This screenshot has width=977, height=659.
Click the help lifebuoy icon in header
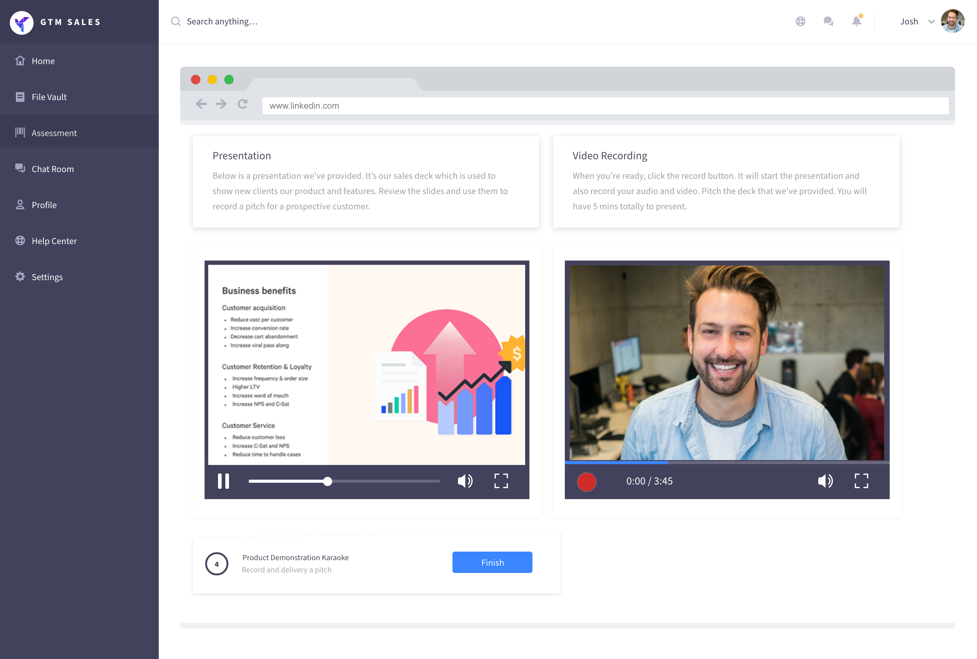click(x=801, y=21)
